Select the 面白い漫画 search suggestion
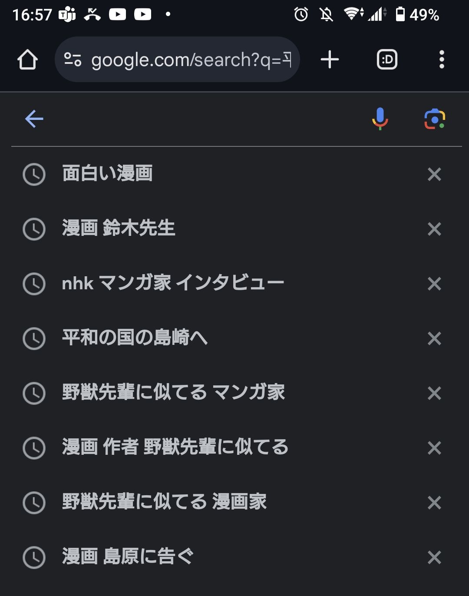This screenshot has width=469, height=596. [x=108, y=173]
